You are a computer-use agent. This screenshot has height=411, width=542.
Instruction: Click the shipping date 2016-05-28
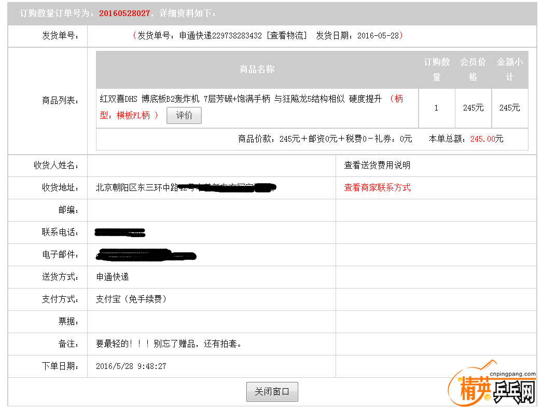(x=378, y=36)
